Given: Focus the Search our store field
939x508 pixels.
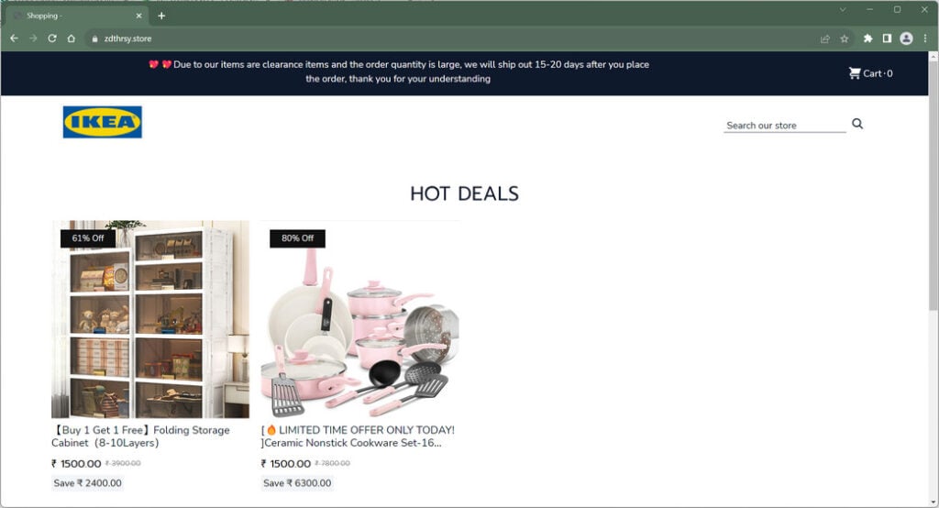Looking at the screenshot, I should 785,126.
